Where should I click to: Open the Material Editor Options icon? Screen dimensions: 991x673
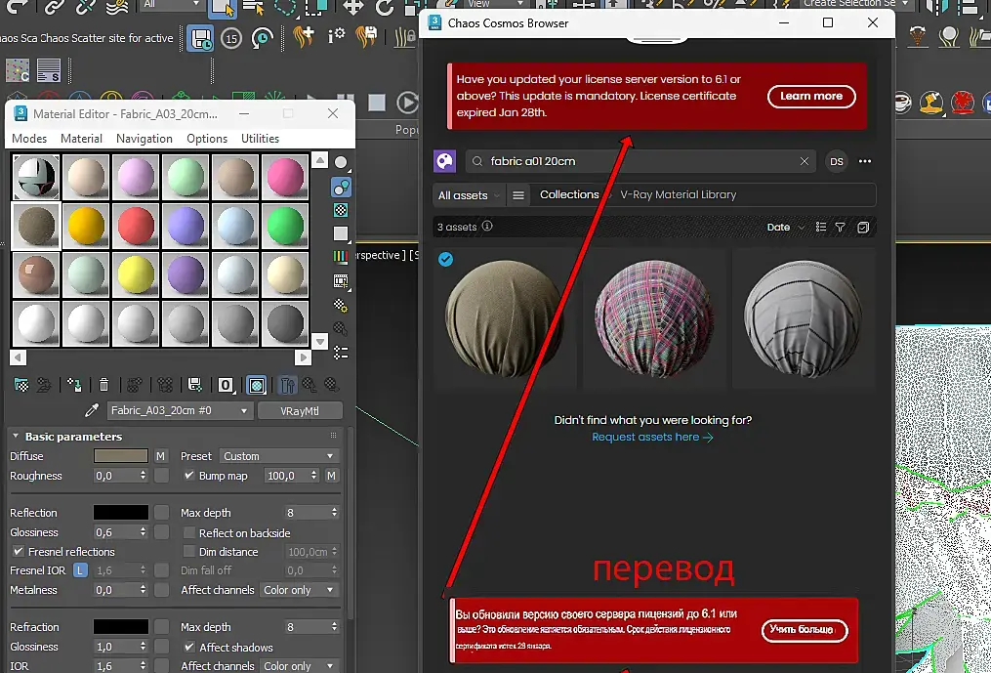click(341, 306)
